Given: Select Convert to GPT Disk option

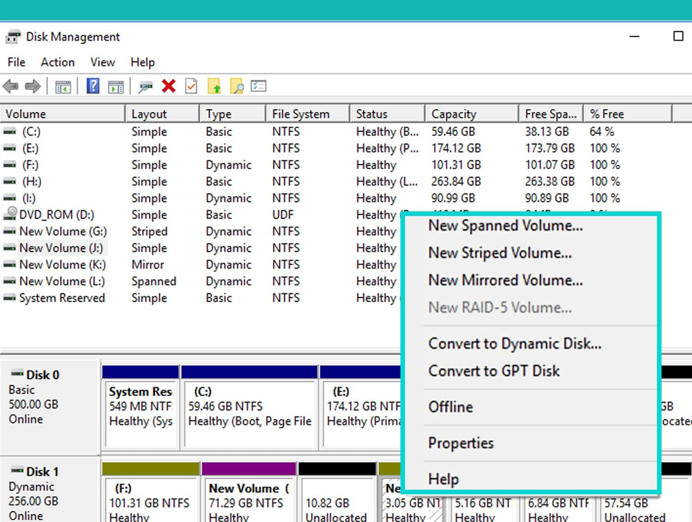Looking at the screenshot, I should pyautogui.click(x=494, y=371).
